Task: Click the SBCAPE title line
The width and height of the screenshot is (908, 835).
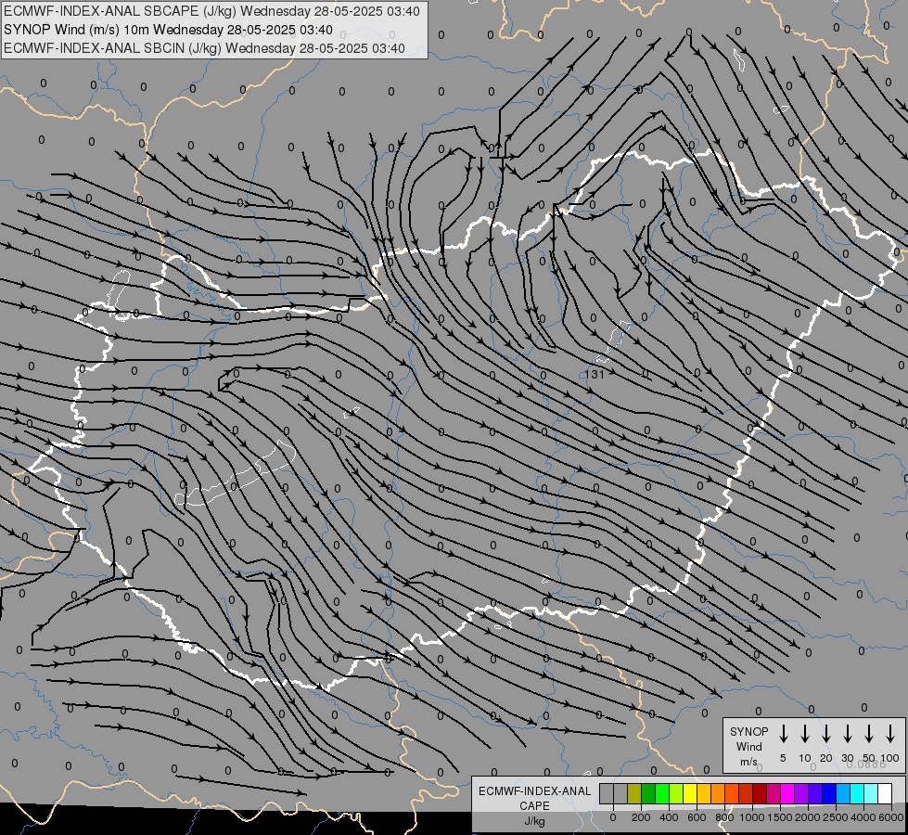Action: (x=212, y=11)
